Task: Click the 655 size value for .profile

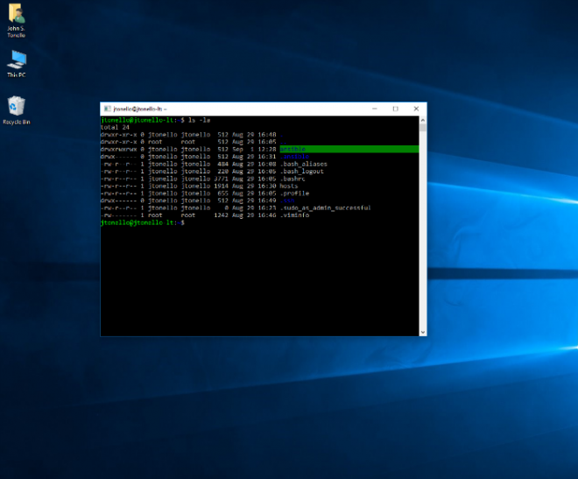Action: pyautogui.click(x=223, y=194)
